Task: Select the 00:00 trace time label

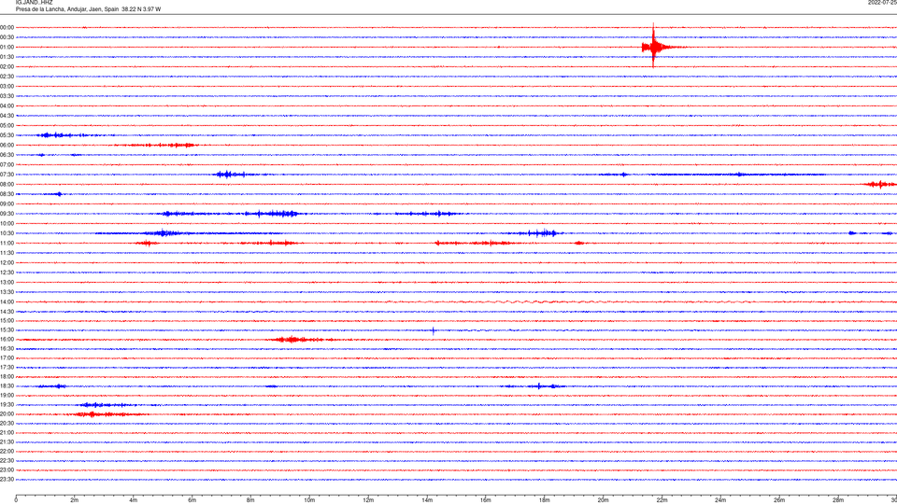Action: [x=7, y=27]
